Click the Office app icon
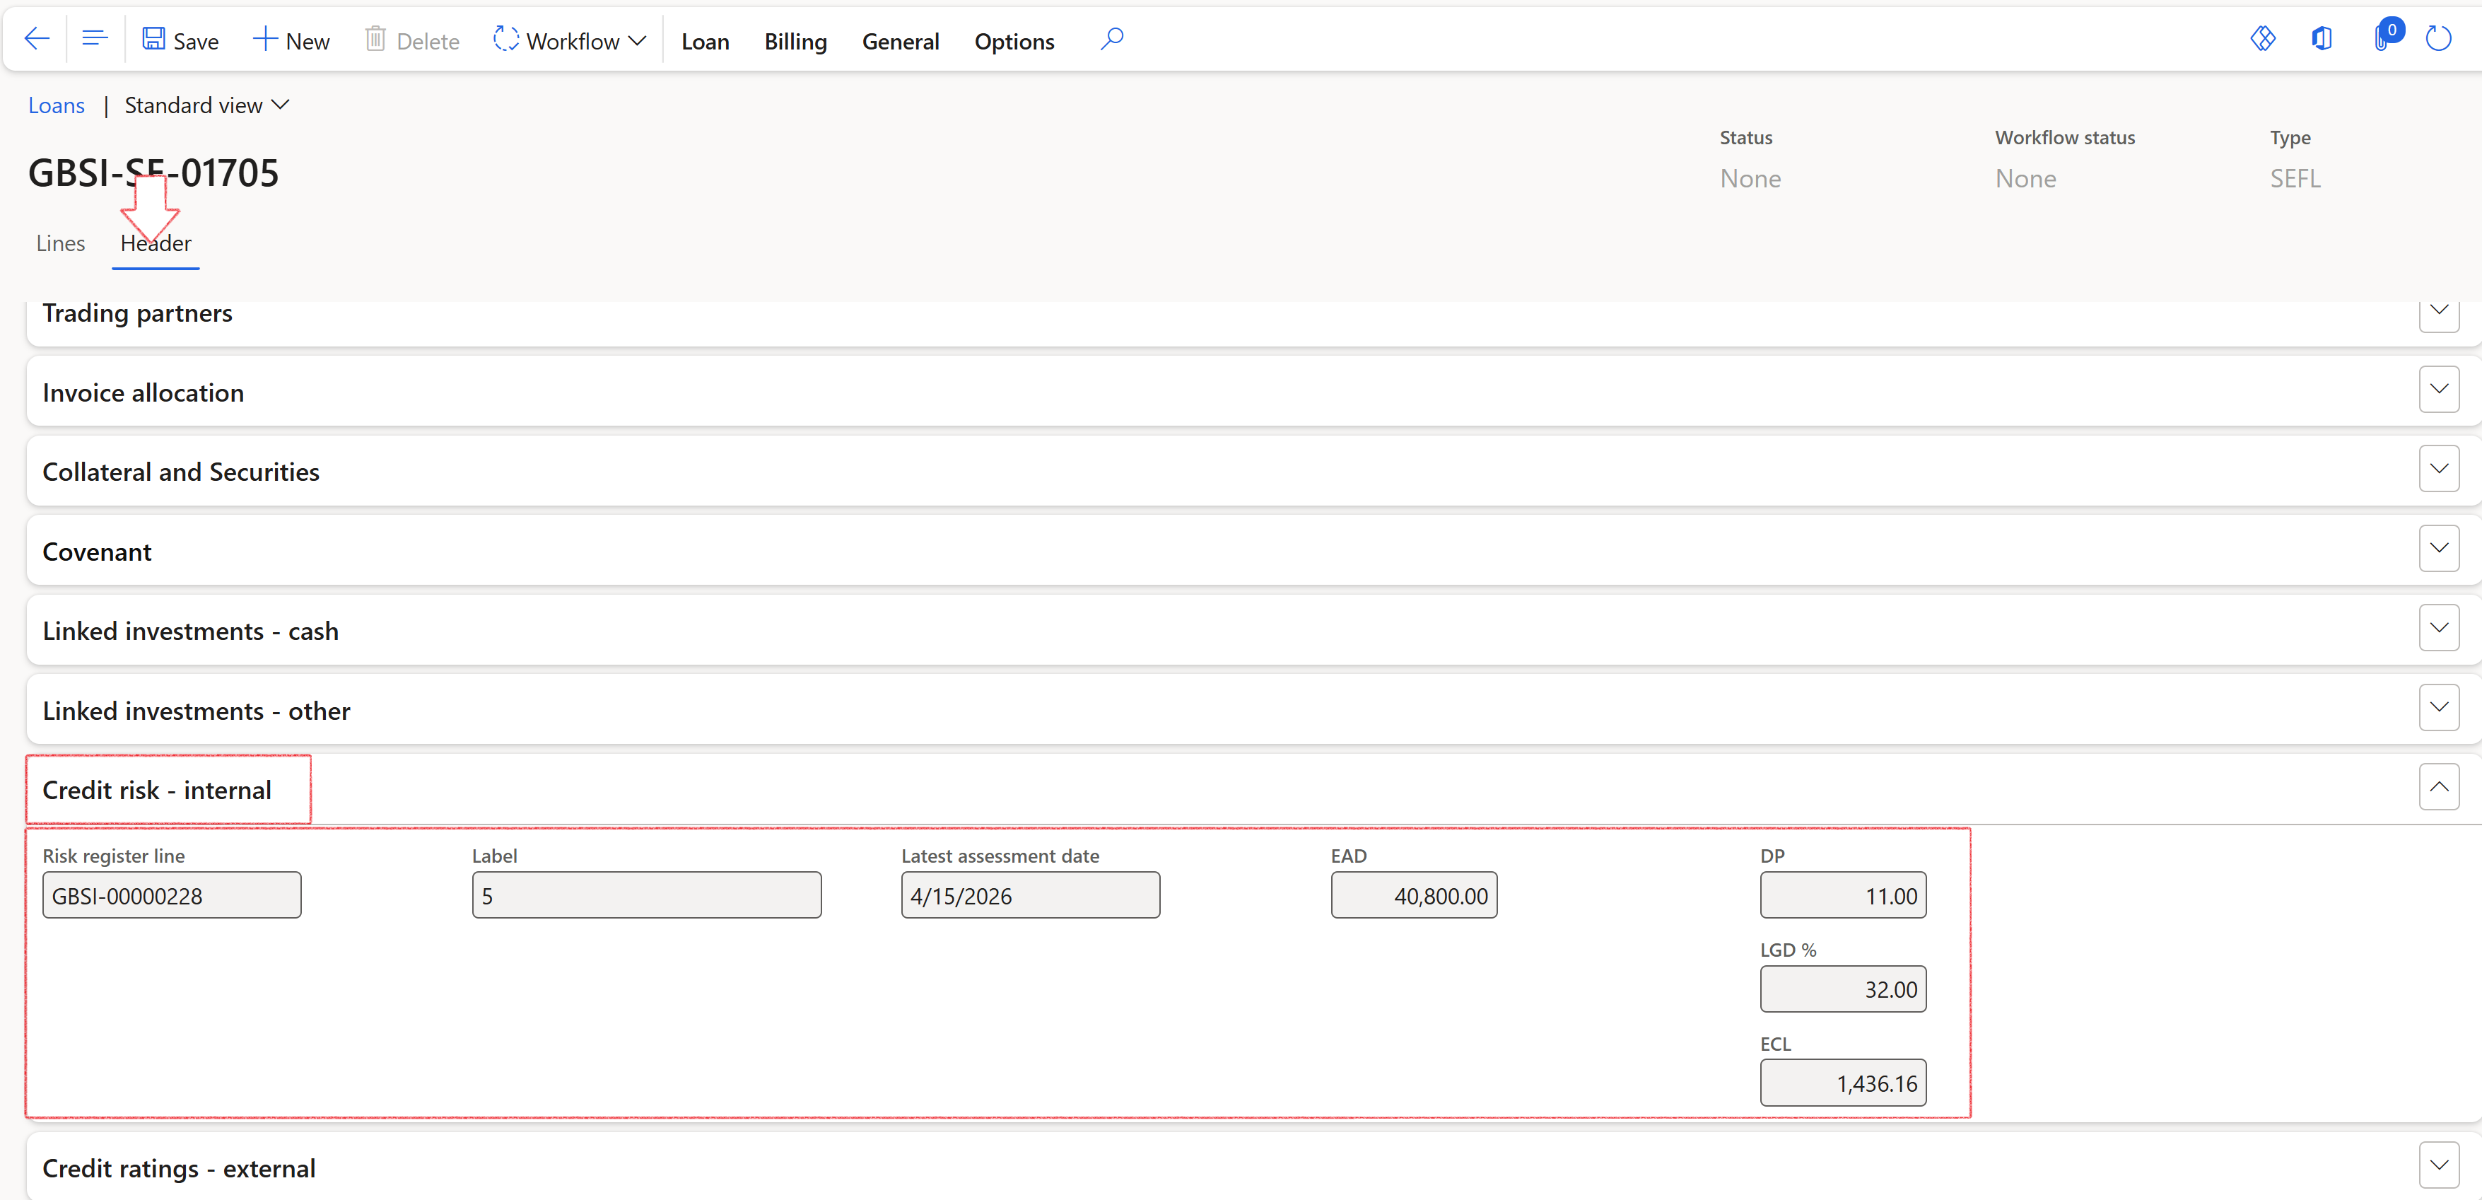The width and height of the screenshot is (2482, 1200). click(x=2322, y=40)
